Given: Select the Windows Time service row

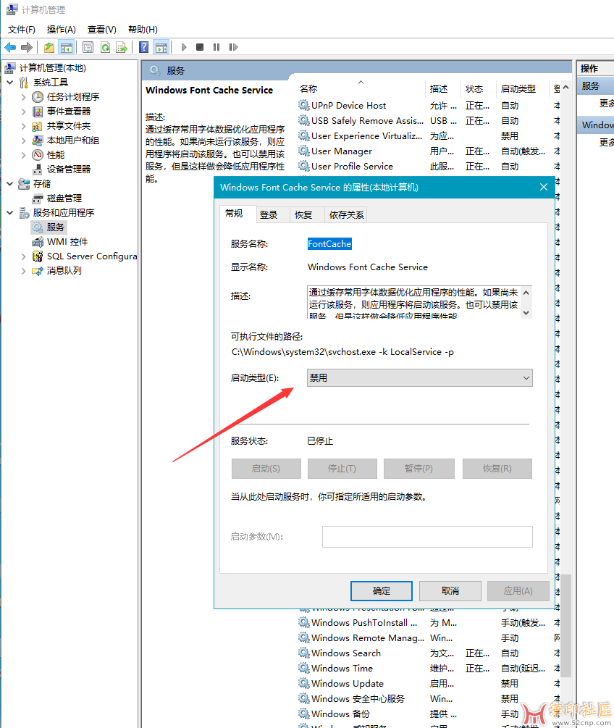Looking at the screenshot, I should (x=342, y=668).
